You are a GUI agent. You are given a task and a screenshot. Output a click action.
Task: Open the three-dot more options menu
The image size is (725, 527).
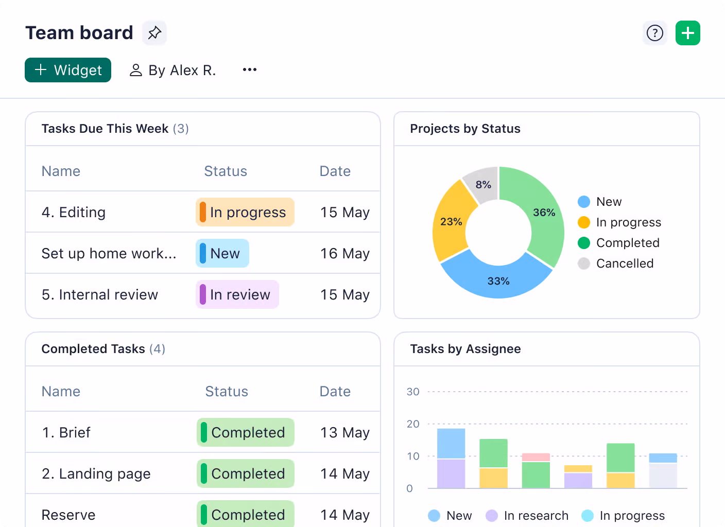[250, 69]
